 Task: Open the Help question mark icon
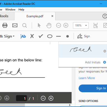[105, 16]
